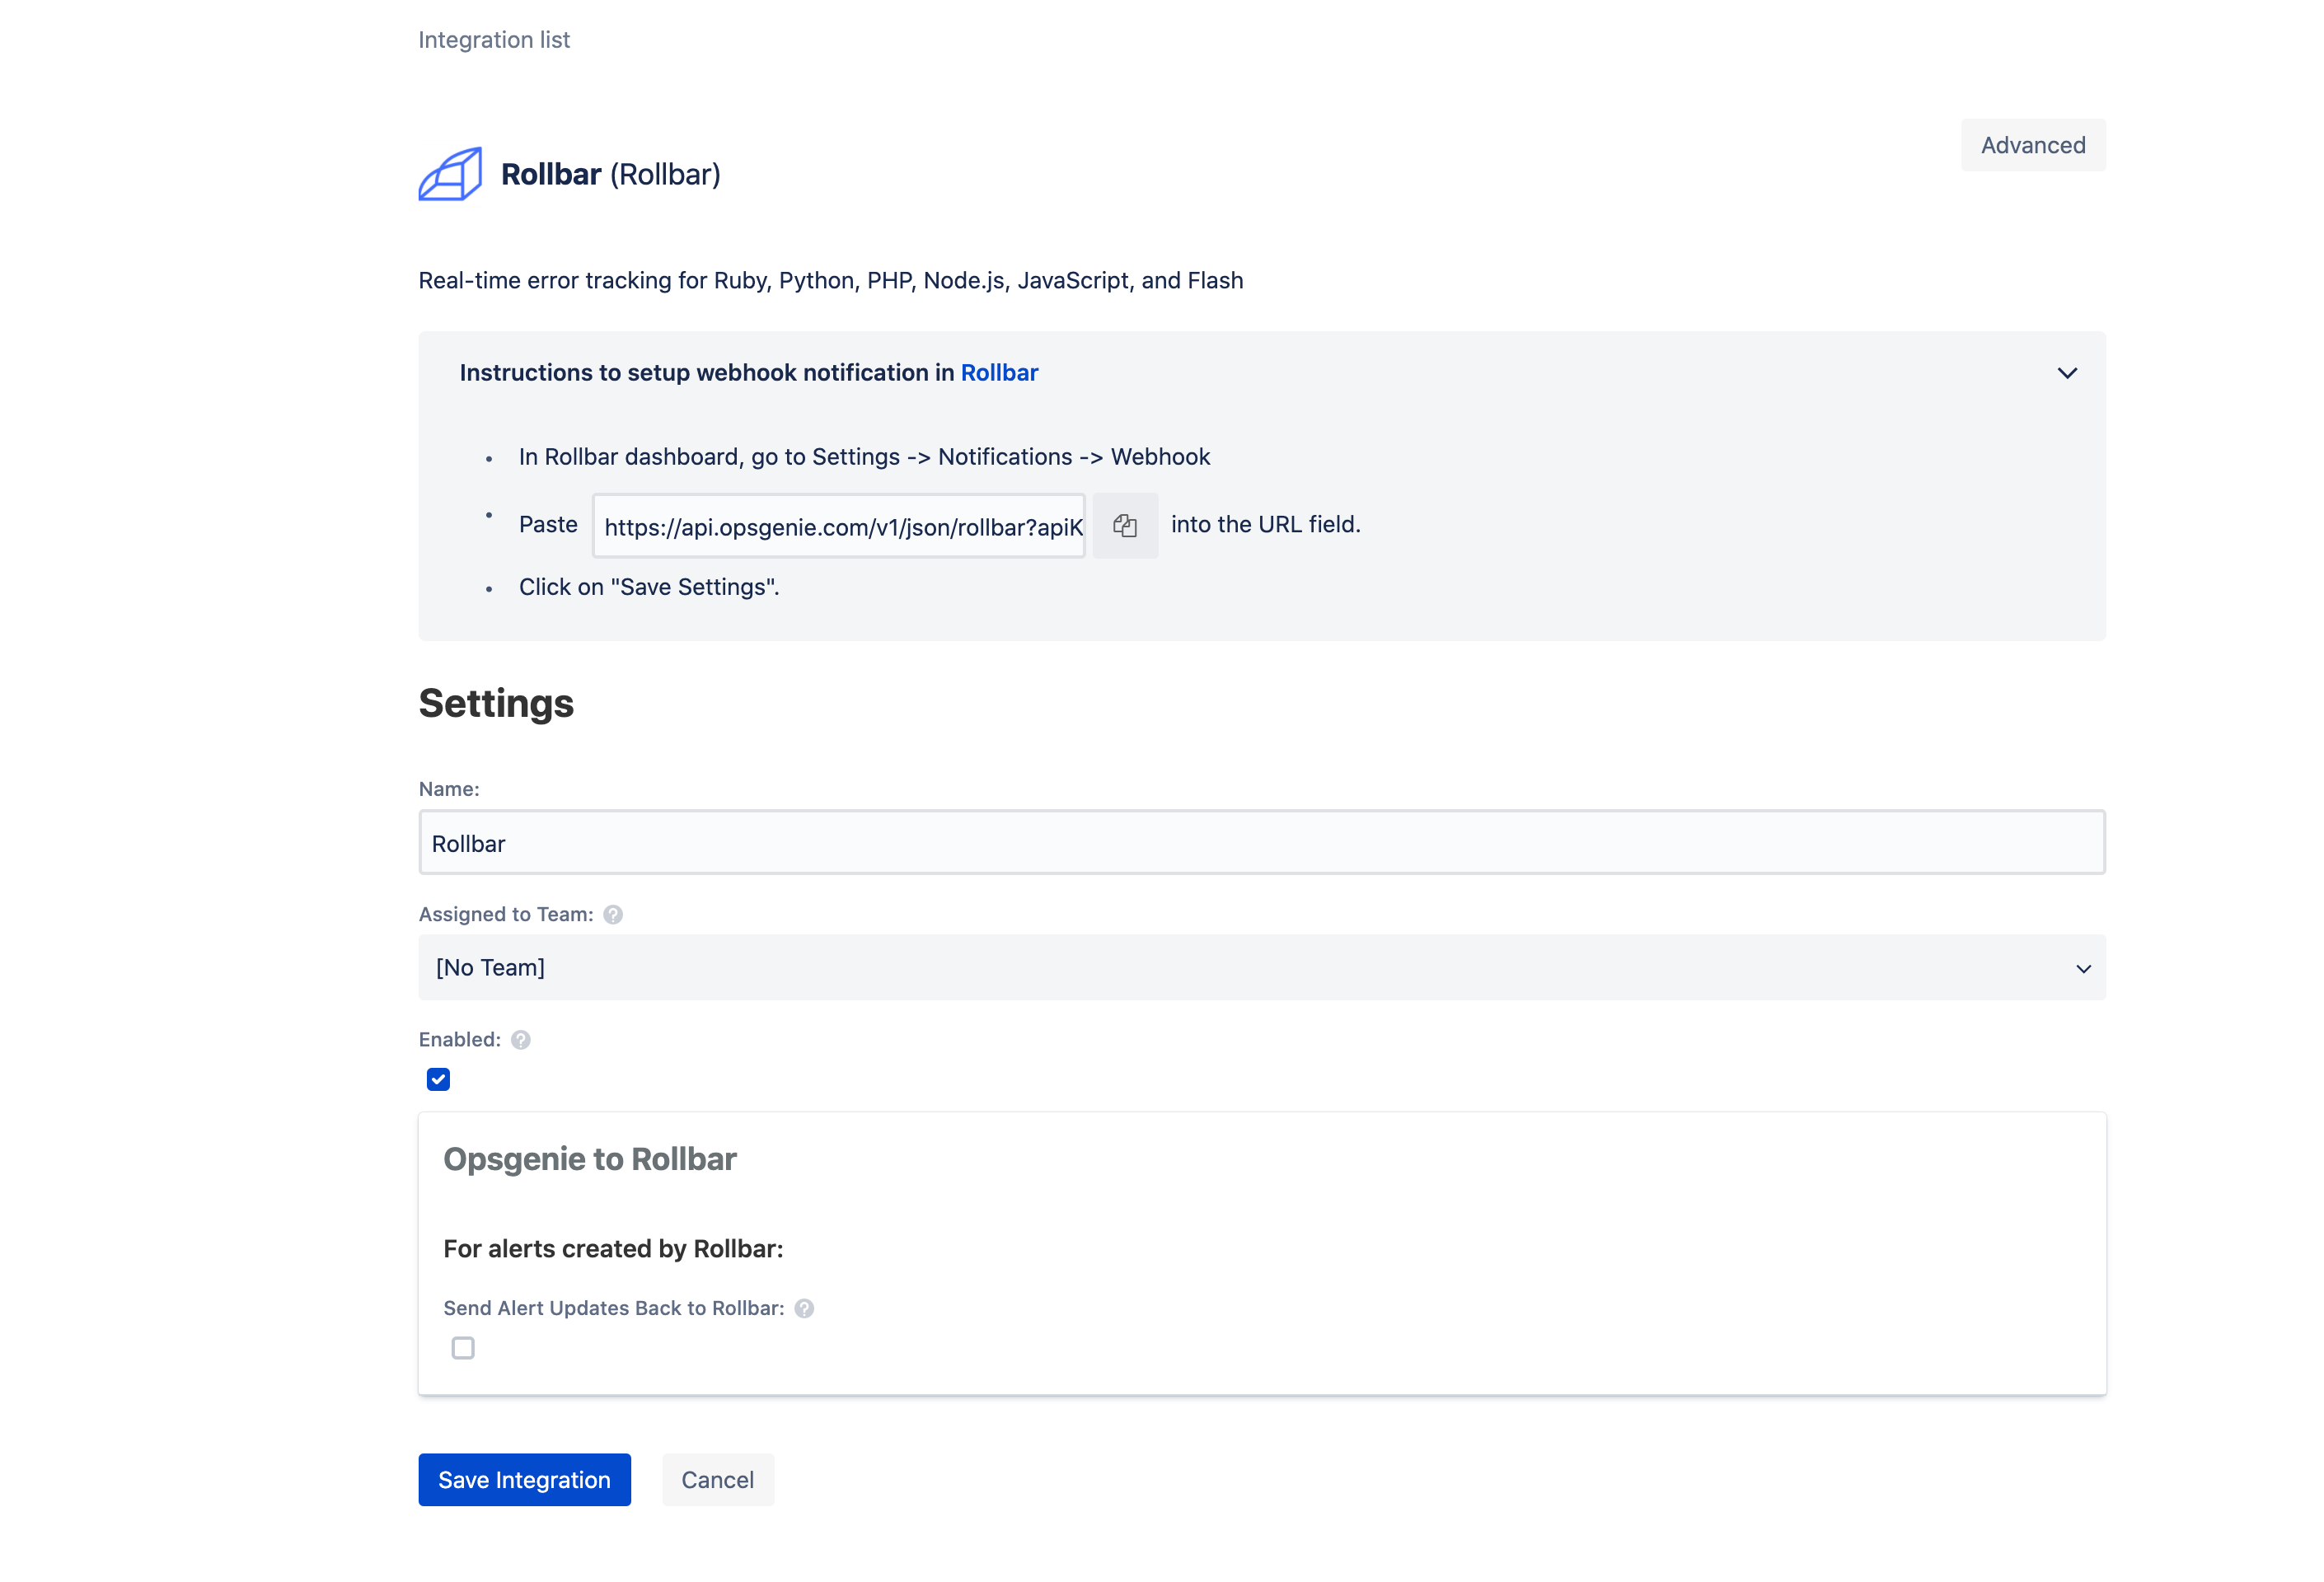Open the Assigned to Team dropdown
This screenshot has height=1582, width=2324.
[x=1262, y=967]
